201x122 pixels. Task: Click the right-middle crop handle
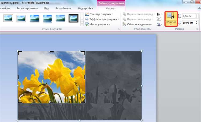[x=85, y=77]
